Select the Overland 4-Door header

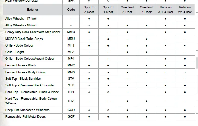[x=146, y=10]
